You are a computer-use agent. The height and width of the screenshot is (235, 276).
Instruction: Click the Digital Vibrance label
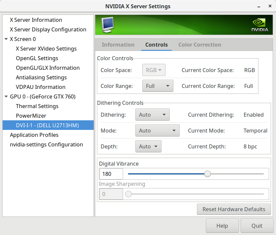[x=119, y=164]
